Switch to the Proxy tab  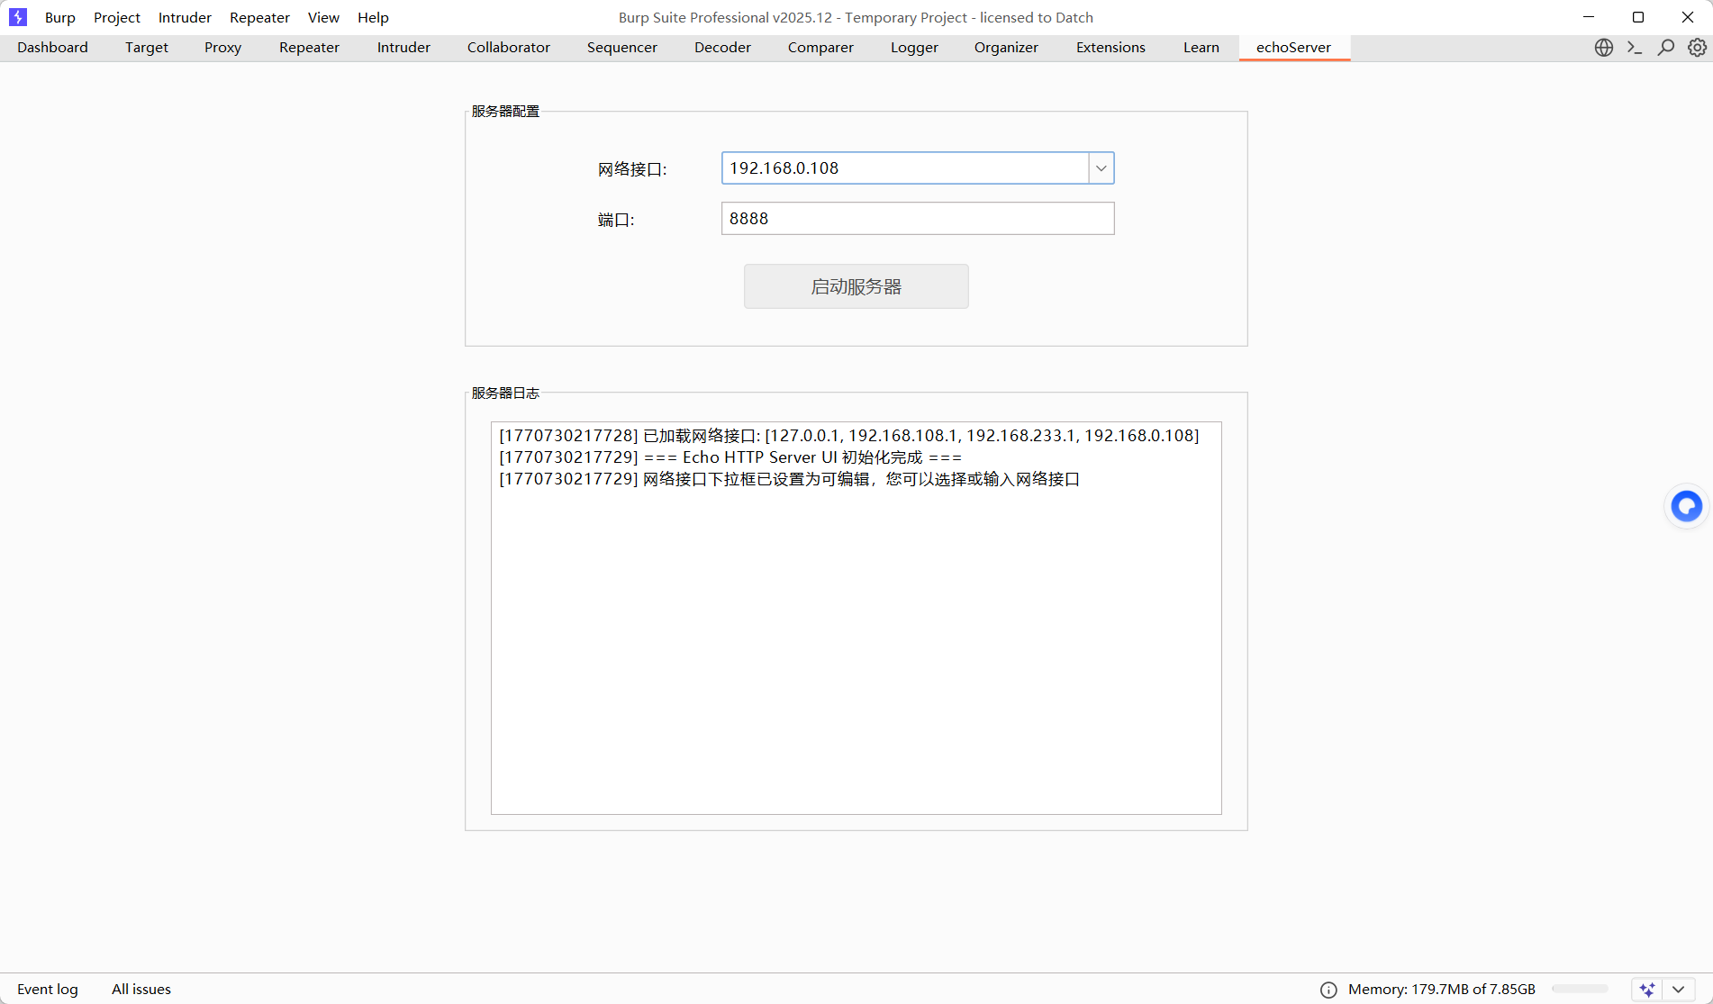pyautogui.click(x=222, y=48)
